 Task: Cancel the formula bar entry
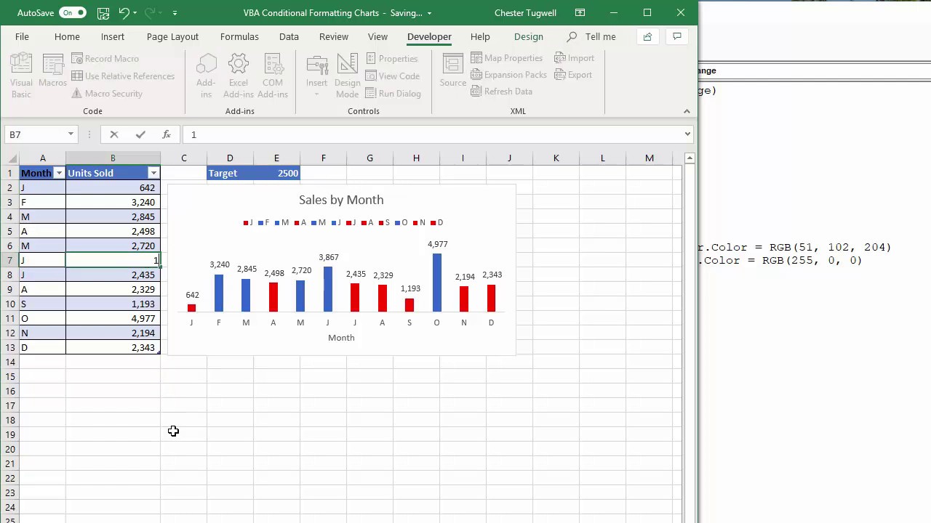pos(114,134)
